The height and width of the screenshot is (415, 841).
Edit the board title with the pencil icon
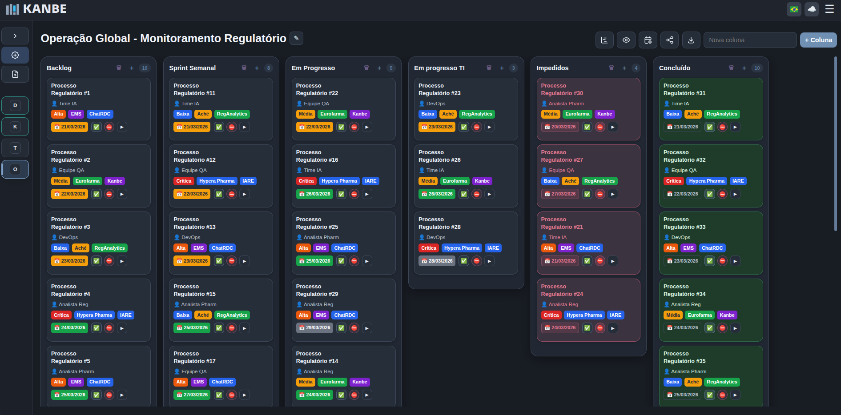tap(296, 38)
